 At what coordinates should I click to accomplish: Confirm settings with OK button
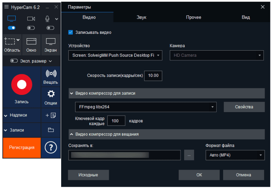tap(199, 175)
